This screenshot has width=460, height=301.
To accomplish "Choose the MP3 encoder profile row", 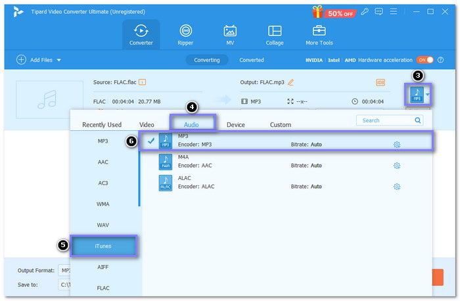I will pos(286,141).
